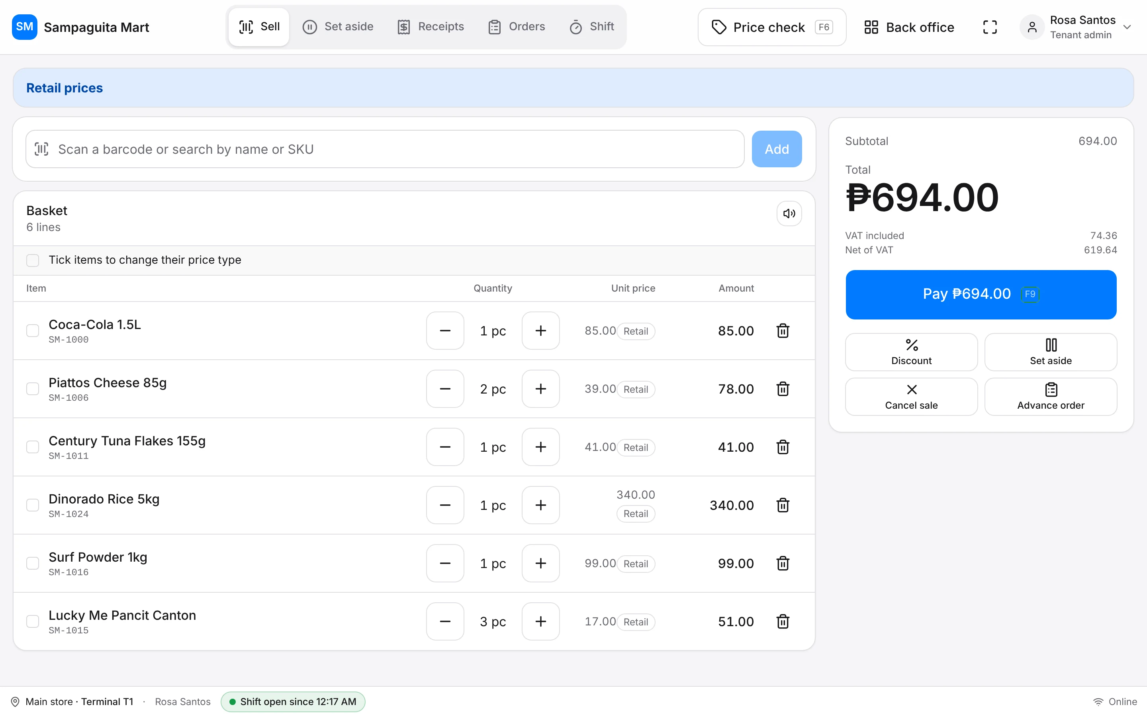1147x717 pixels.
Task: Click the Cancel sale button
Action: pyautogui.click(x=911, y=396)
